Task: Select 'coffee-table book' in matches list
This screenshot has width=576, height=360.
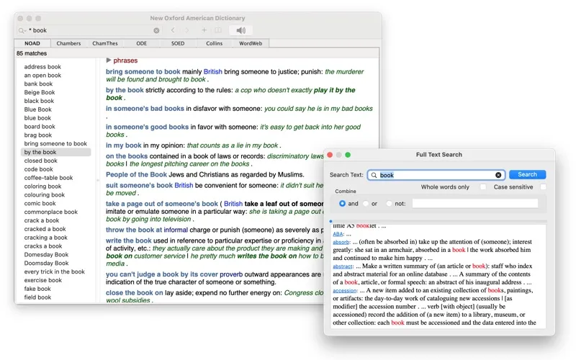Action: coord(48,178)
